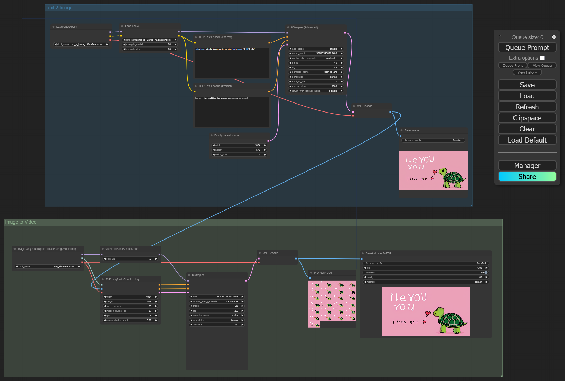Screen dimensions: 565x381
Task: Open the sampler_name dpmpp_2m dropdown
Action: [x=316, y=72]
